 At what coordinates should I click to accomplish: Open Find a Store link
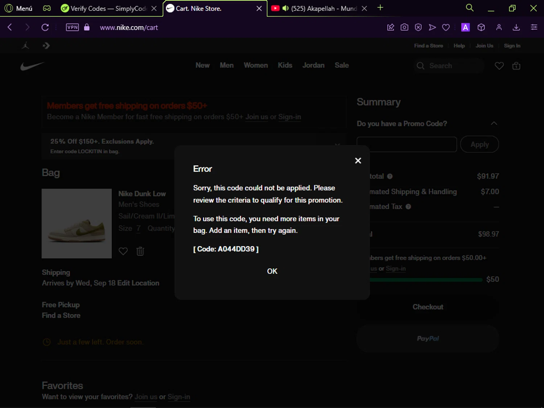click(x=428, y=46)
